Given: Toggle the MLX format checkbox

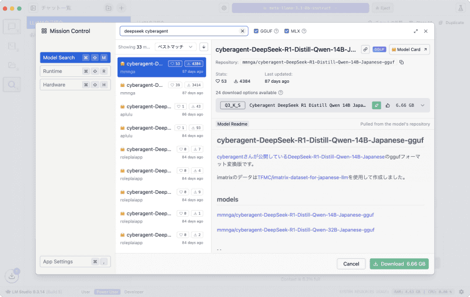Looking at the screenshot, I should click(x=287, y=31).
